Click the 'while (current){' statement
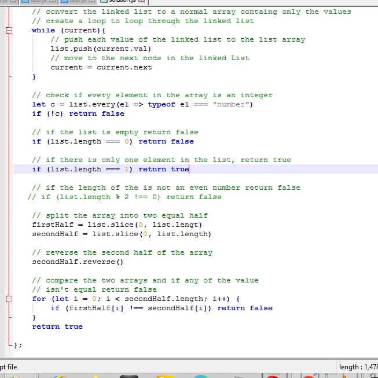Screen dimensions: 378x378 (x=68, y=30)
